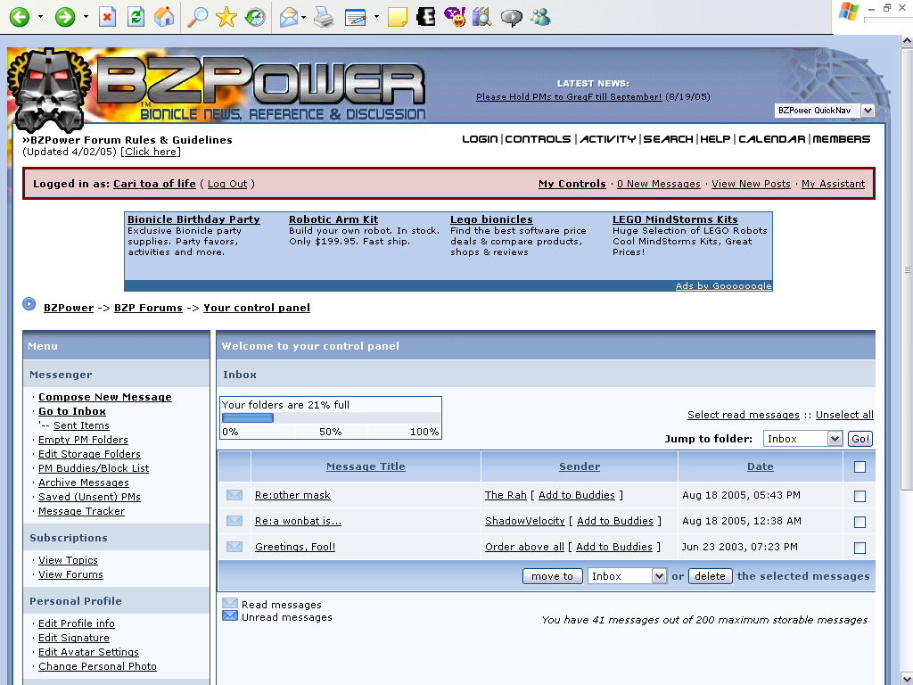This screenshot has width=913, height=685.
Task: Open the Search magnifier tool
Action: tap(197, 17)
